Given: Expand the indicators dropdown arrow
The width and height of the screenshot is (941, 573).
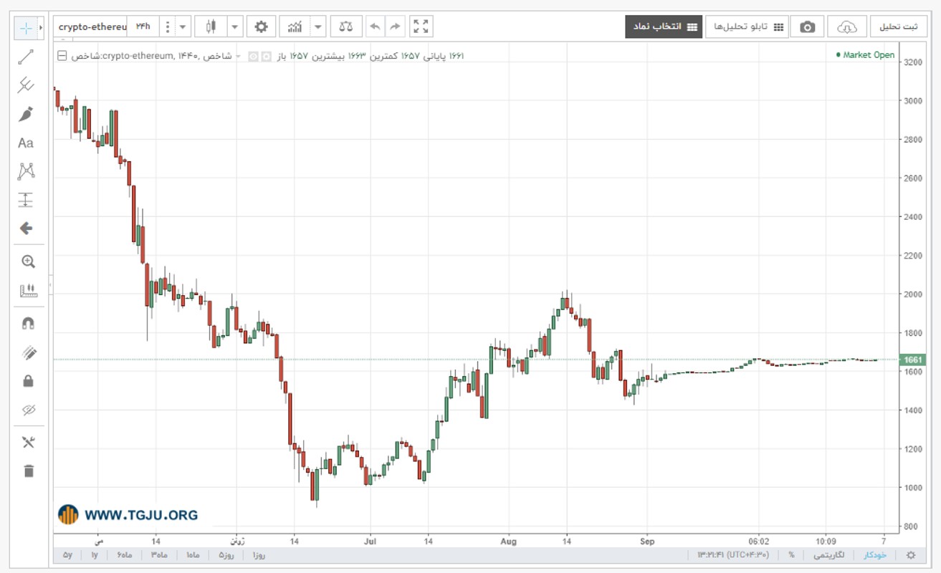Looking at the screenshot, I should [318, 27].
